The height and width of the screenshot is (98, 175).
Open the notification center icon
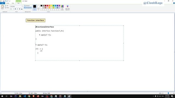tap(172, 96)
